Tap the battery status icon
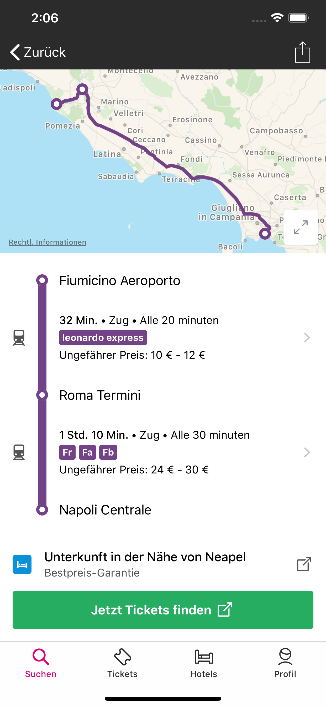The image size is (326, 707). point(298,18)
